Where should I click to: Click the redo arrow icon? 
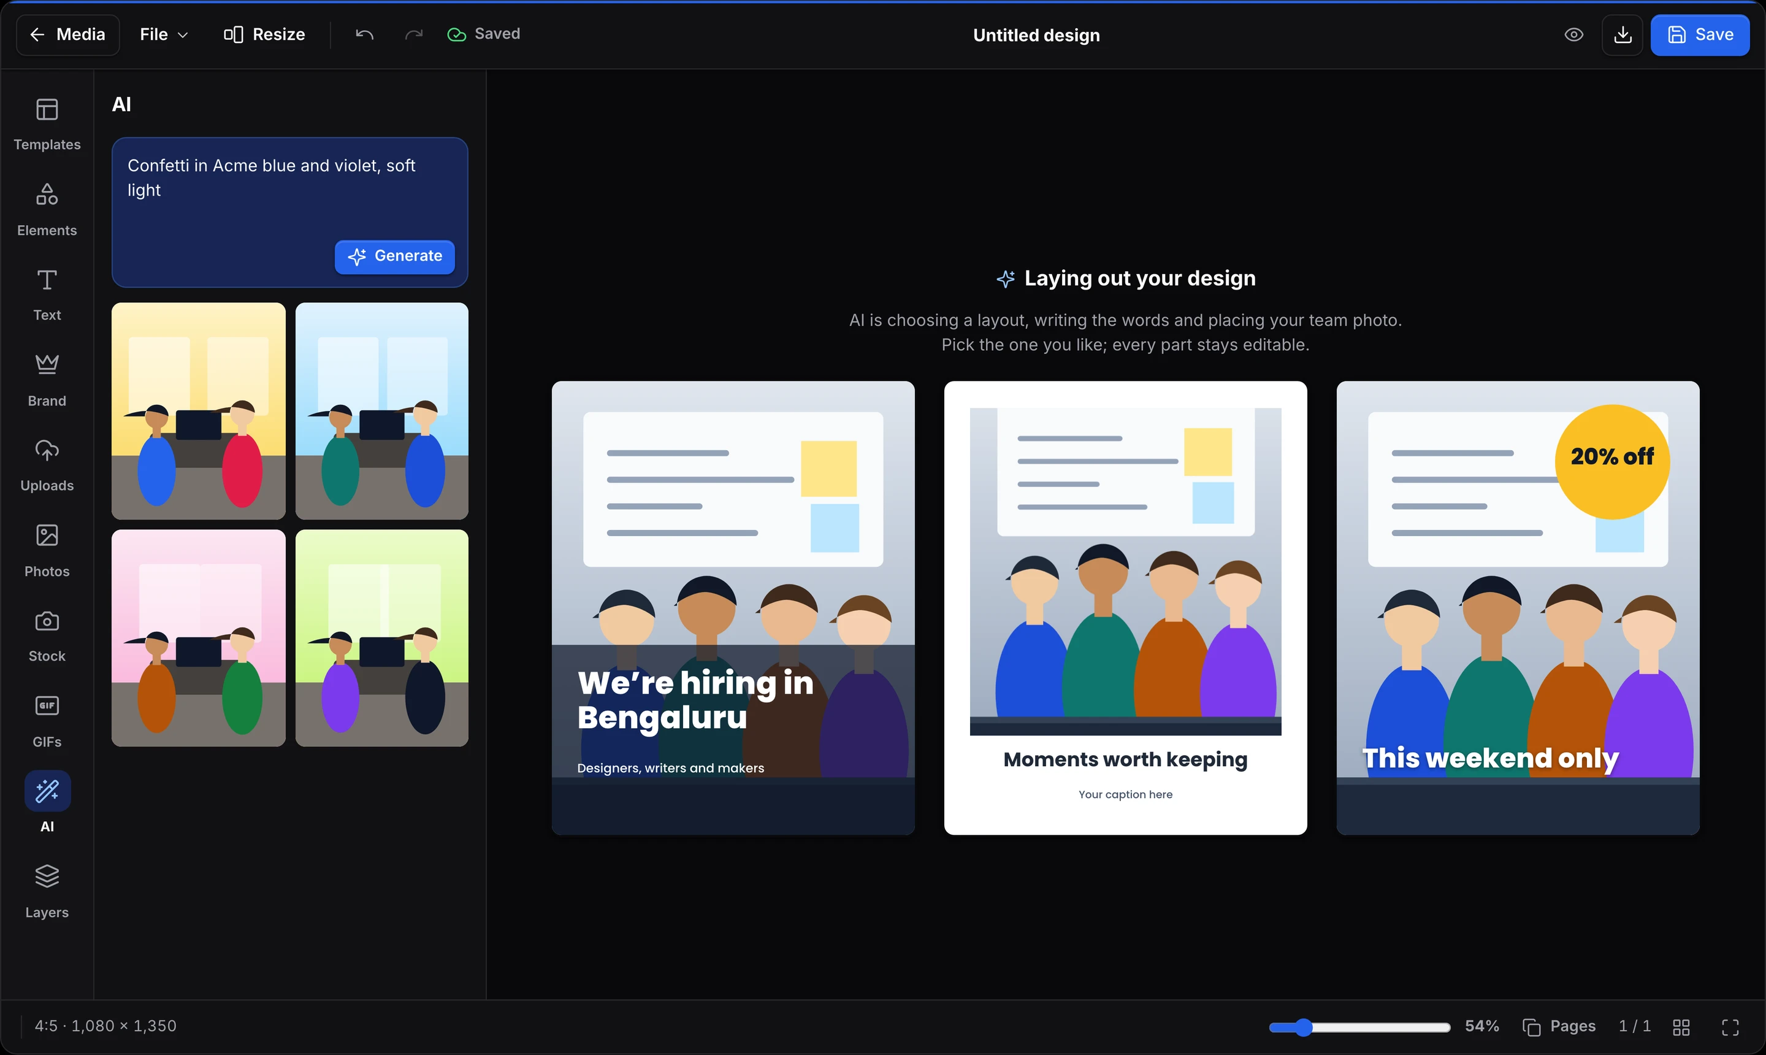coord(414,34)
